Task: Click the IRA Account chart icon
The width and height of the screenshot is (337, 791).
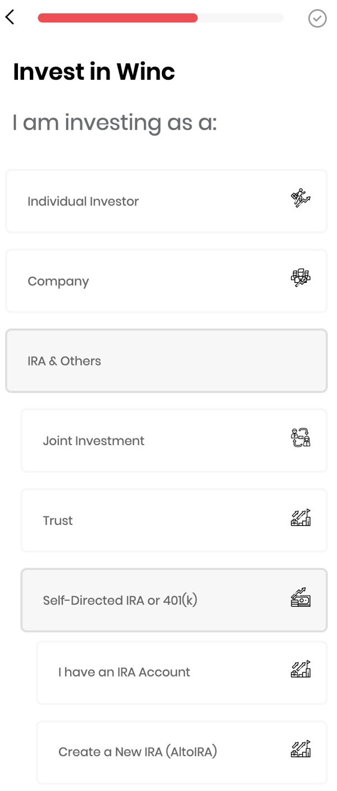Action: pyautogui.click(x=300, y=669)
